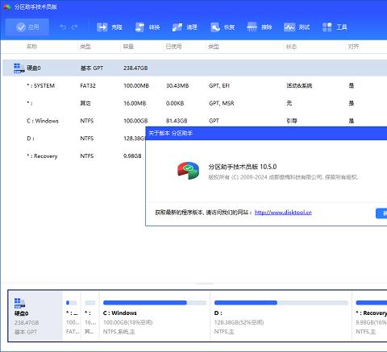Image resolution: width=387 pixels, height=352 pixels.
Task: Sort by the 对齐 column header
Action: [353, 47]
